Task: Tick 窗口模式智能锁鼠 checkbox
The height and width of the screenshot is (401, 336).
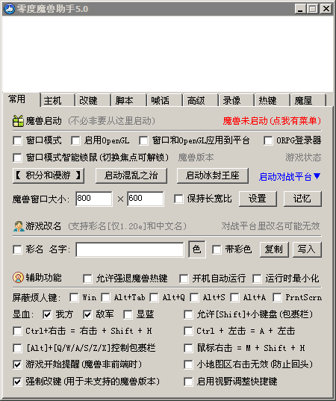Action: (x=17, y=158)
